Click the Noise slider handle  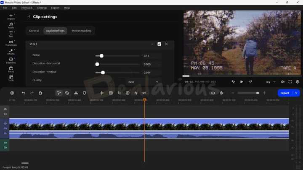point(101,56)
